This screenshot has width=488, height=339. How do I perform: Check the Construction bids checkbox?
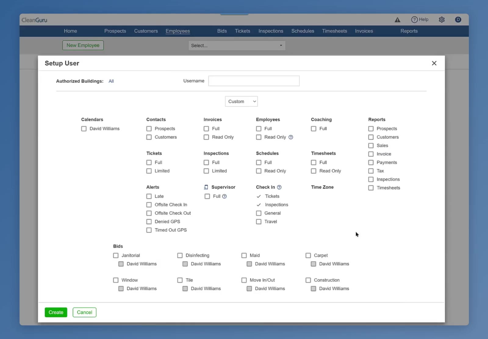308,280
